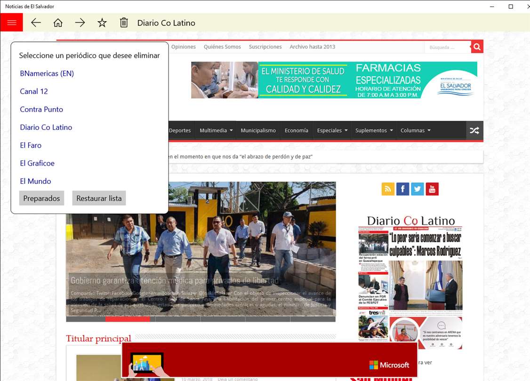Open the Facebook social icon

pos(402,189)
